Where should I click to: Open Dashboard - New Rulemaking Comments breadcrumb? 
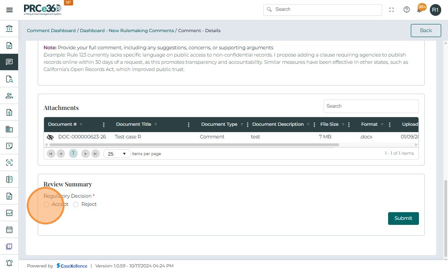[127, 31]
